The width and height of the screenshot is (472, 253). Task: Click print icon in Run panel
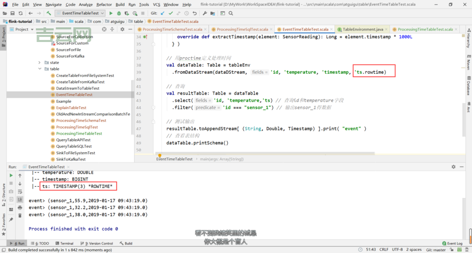point(20,207)
